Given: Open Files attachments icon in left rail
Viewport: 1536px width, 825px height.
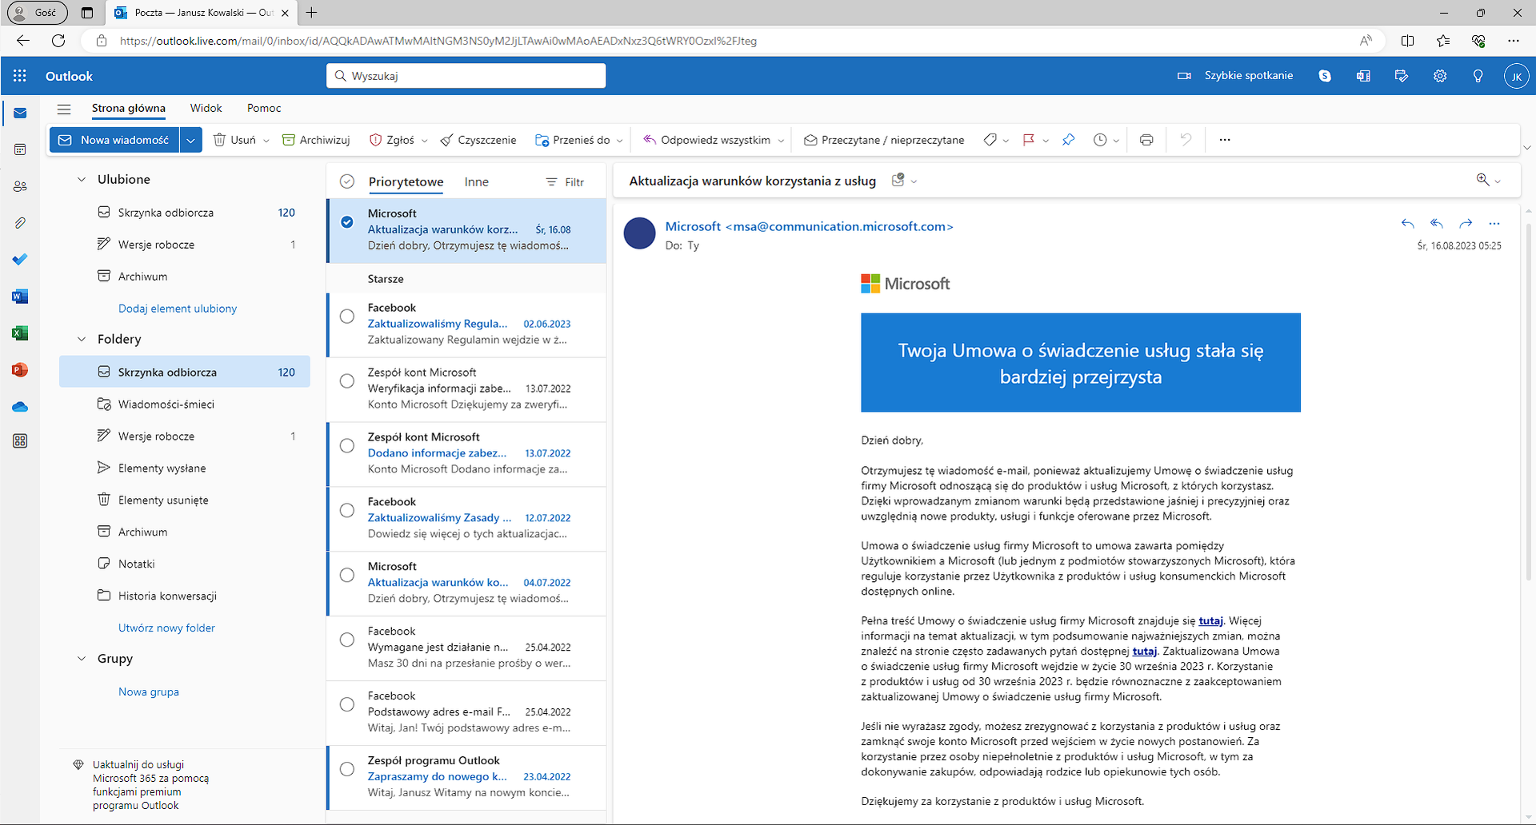Looking at the screenshot, I should click(x=20, y=223).
